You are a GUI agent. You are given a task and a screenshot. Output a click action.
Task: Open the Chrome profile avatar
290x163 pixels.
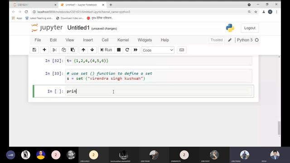(x=270, y=12)
